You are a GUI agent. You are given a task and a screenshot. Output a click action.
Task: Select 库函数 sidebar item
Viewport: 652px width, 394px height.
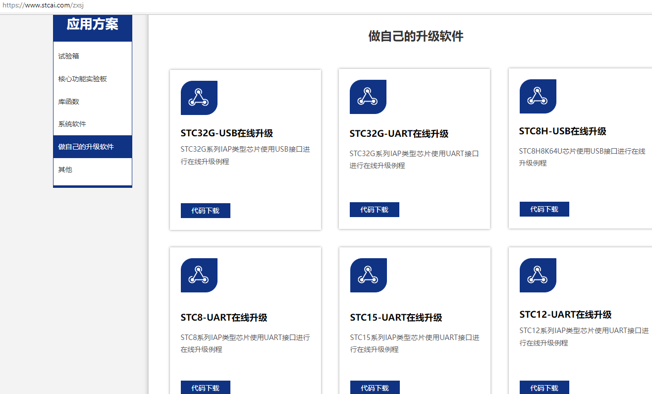coord(93,102)
